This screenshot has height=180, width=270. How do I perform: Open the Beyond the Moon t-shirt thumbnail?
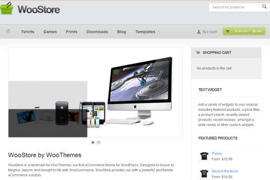click(x=204, y=174)
